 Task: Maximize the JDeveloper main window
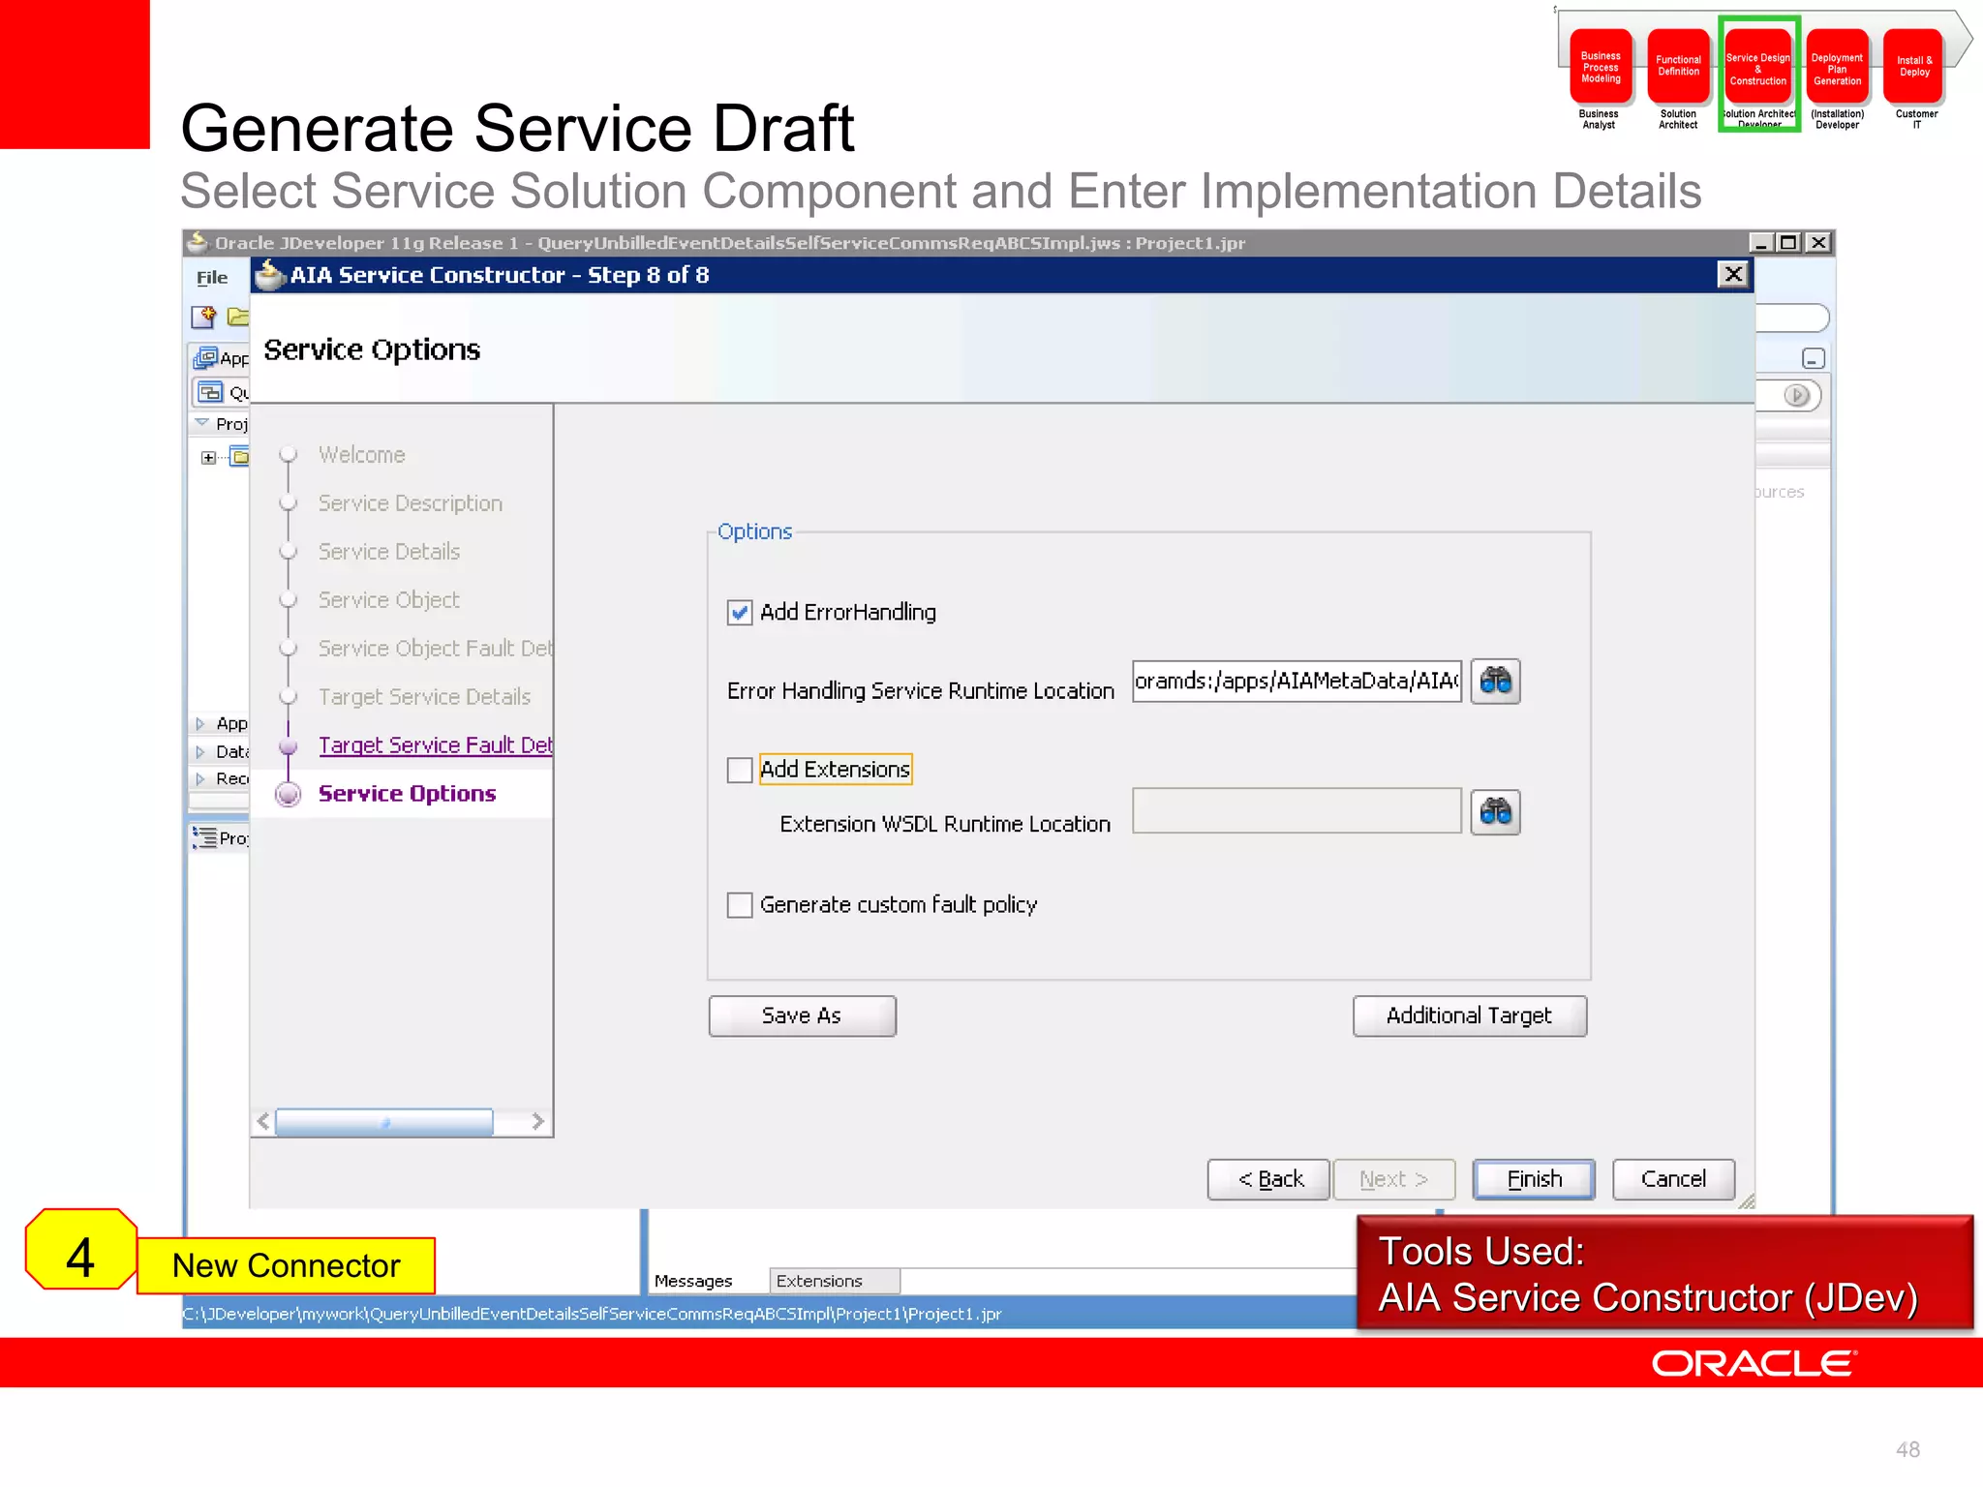[1788, 243]
